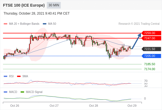Click the Oct 29 date axis label
The height and width of the screenshot is (110, 162).
click(x=132, y=106)
